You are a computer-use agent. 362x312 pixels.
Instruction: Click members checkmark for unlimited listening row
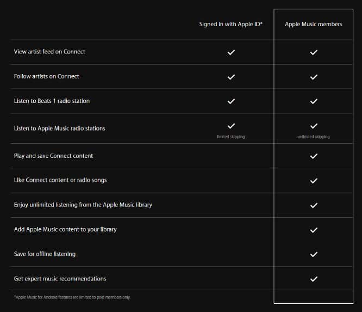(314, 205)
